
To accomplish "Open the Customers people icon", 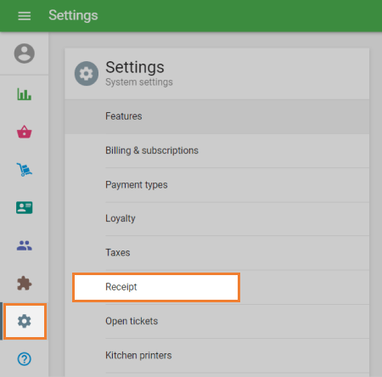I will [25, 245].
